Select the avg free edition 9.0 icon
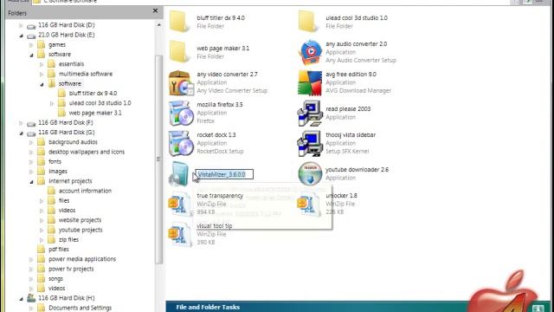Image resolution: width=554 pixels, height=312 pixels. [310, 83]
